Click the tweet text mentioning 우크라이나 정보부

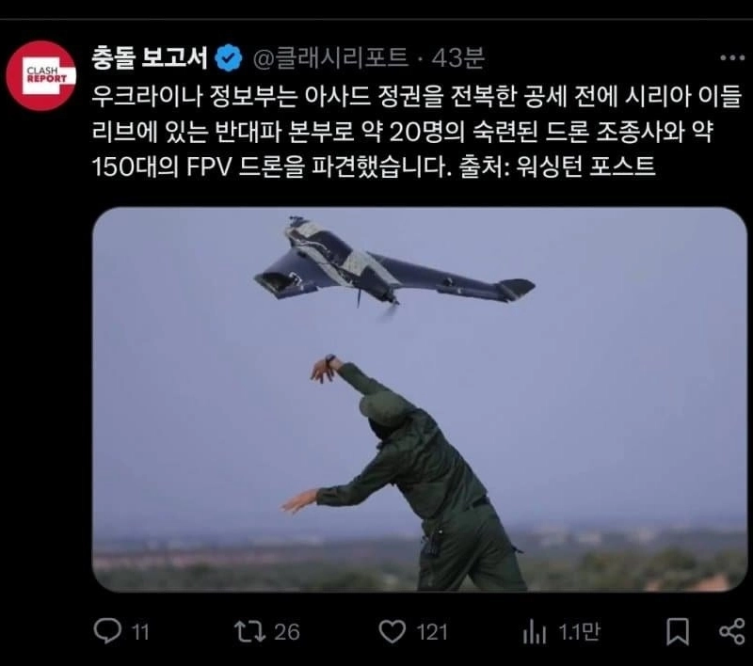[417, 131]
